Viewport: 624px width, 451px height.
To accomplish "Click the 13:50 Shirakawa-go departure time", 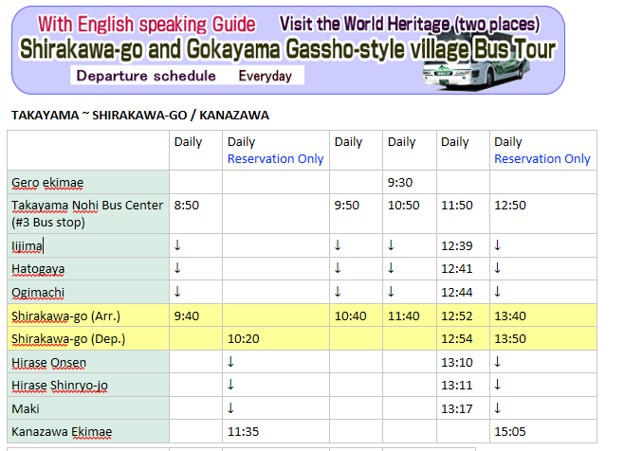I will (510, 339).
